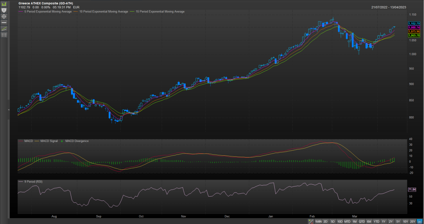The image size is (424, 224).
Task: Click the 1,102.79 price axis marker
Action: (x=413, y=24)
